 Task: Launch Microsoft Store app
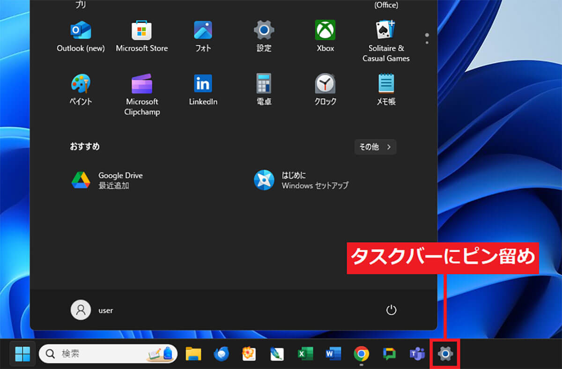point(142,37)
